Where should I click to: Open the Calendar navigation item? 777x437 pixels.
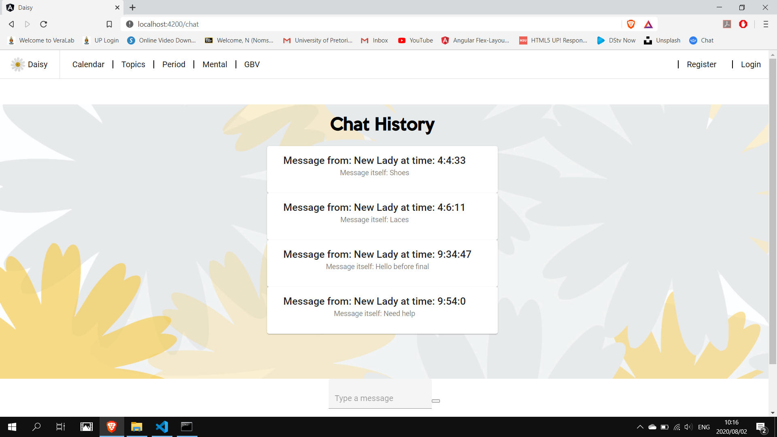coord(88,64)
